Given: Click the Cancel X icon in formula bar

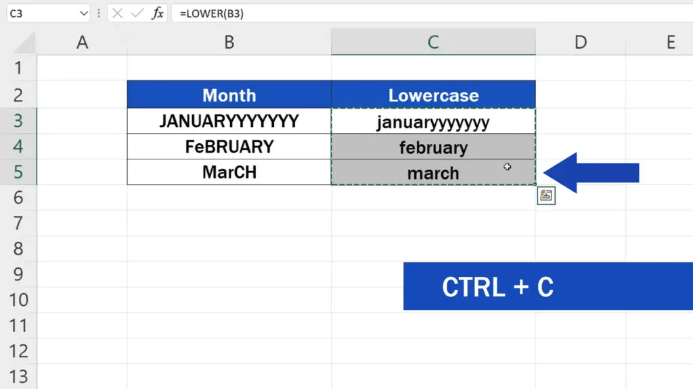Looking at the screenshot, I should (118, 14).
